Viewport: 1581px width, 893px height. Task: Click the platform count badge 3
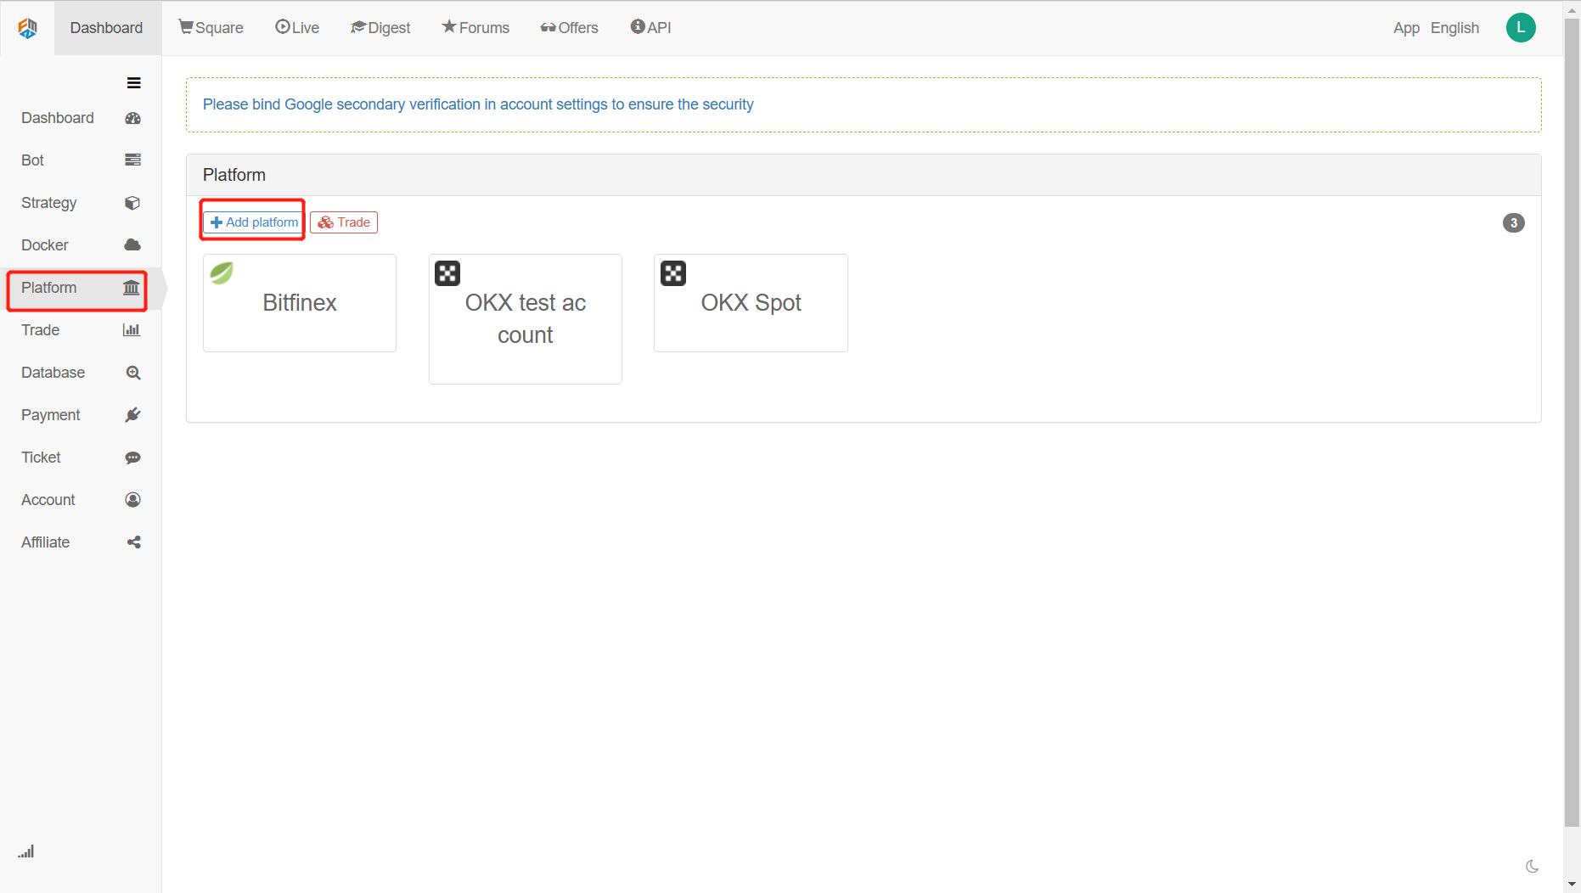pos(1513,223)
